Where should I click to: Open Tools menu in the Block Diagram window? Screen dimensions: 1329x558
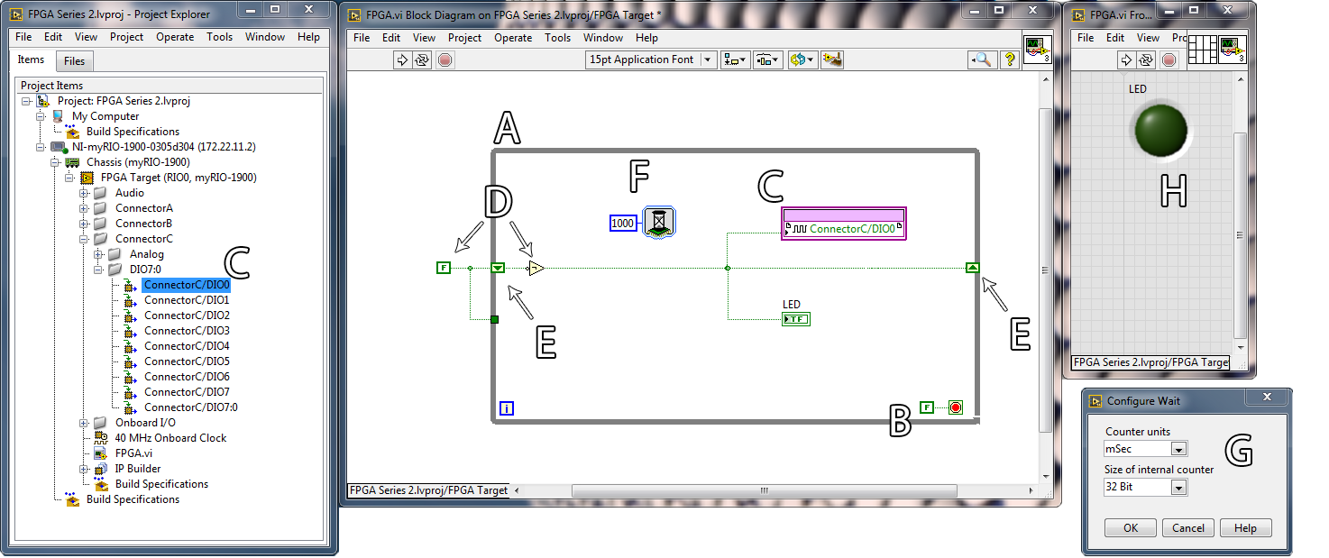point(557,38)
